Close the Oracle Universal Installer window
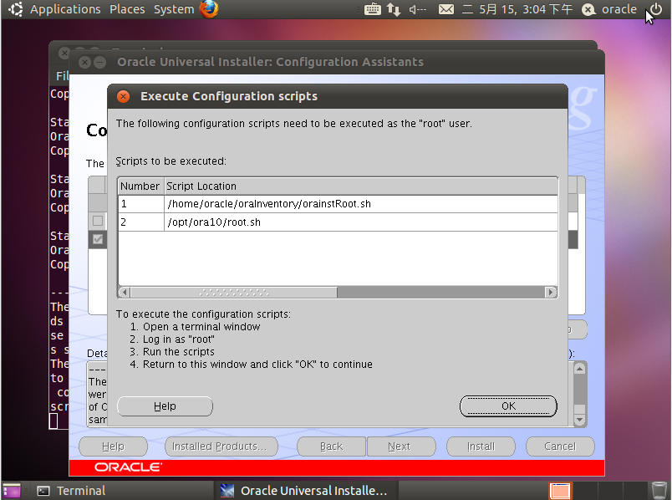The height and width of the screenshot is (500, 672). (x=85, y=63)
